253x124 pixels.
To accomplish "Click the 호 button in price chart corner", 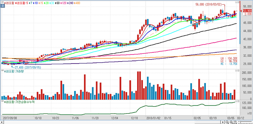I will click(2, 6).
